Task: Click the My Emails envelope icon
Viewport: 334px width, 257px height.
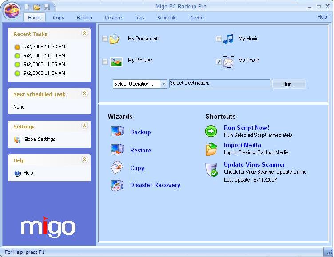Action: [x=228, y=62]
